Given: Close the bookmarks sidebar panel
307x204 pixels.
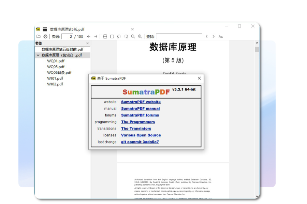Looking at the screenshot, I should tap(88, 43).
